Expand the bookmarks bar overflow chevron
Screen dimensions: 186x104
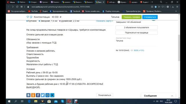176,11
